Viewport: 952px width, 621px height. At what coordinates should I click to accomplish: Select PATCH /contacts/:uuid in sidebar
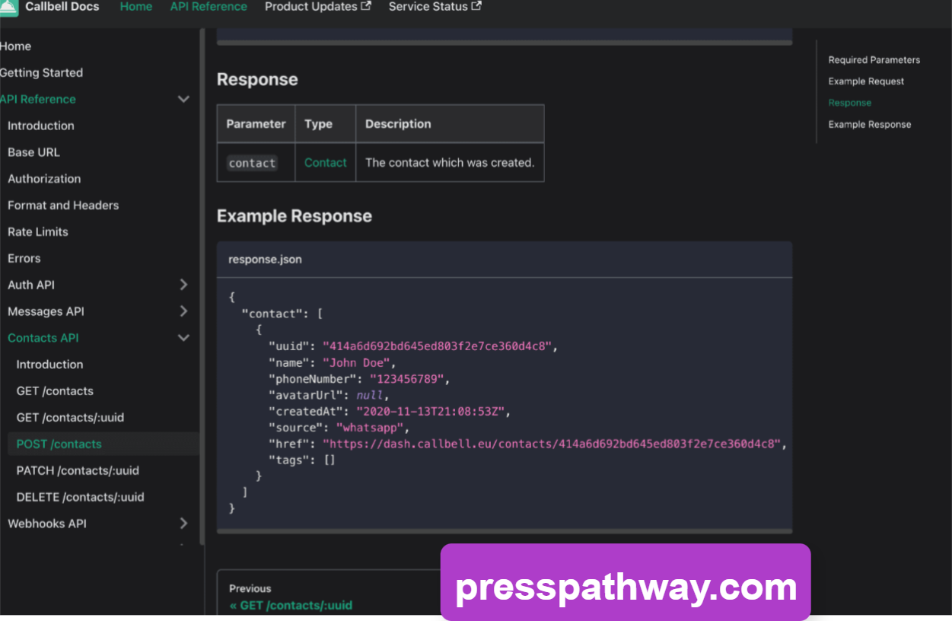click(x=78, y=470)
